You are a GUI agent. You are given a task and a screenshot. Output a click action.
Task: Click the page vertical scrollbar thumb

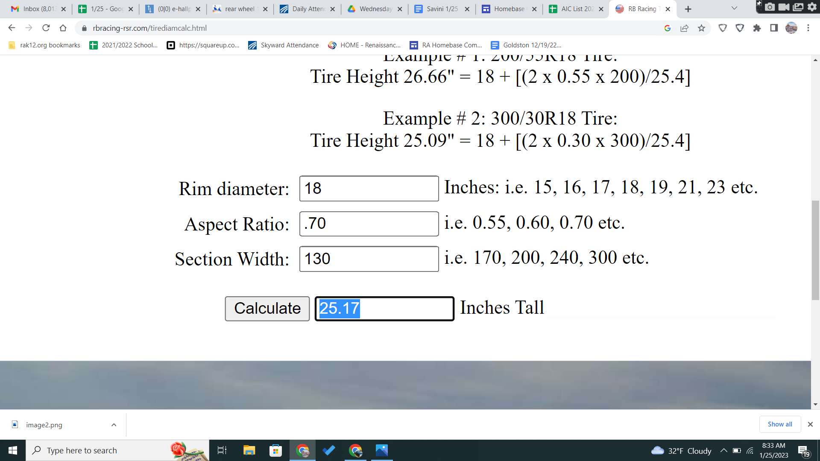[x=815, y=250]
